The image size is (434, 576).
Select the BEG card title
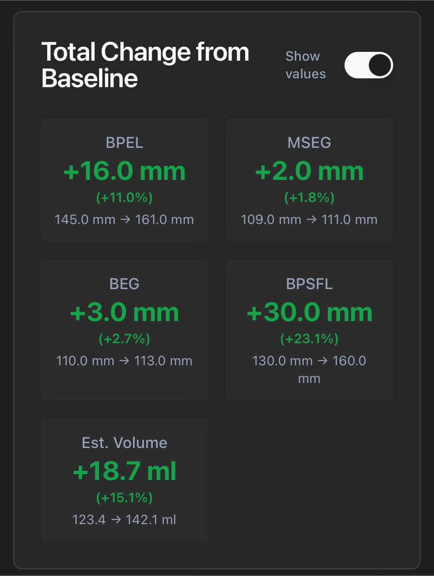click(124, 284)
